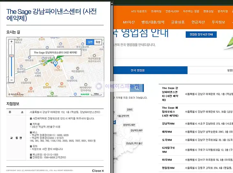Click the fax number 02-2112-1920
Viewport: 233px width, 173px height.
(x=51, y=154)
